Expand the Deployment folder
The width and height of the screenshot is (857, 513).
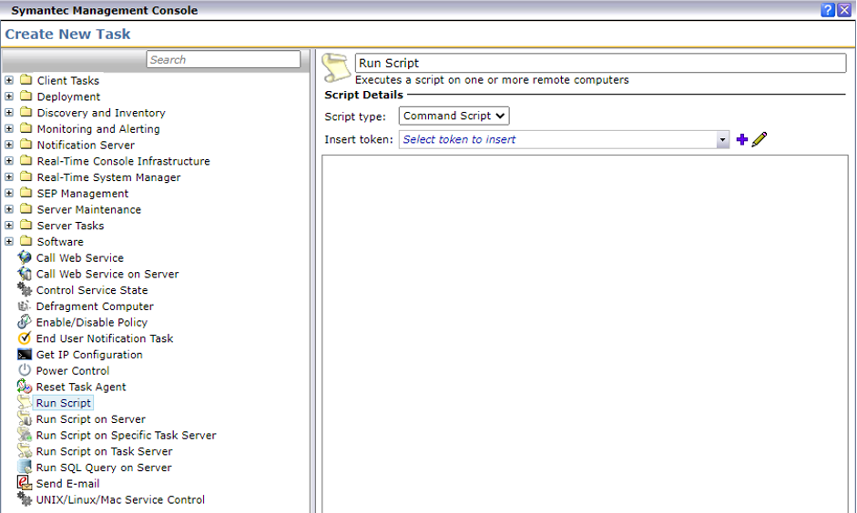9,96
